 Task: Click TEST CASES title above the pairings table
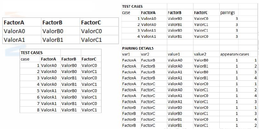pos(132,6)
